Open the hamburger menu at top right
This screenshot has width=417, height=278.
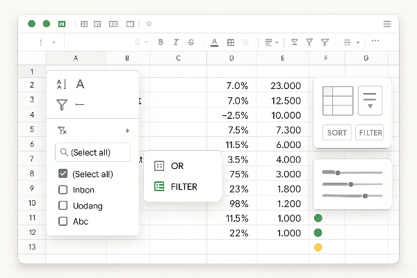tap(387, 24)
